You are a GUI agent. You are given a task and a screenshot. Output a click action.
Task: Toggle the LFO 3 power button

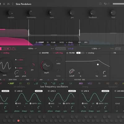point(49,91)
